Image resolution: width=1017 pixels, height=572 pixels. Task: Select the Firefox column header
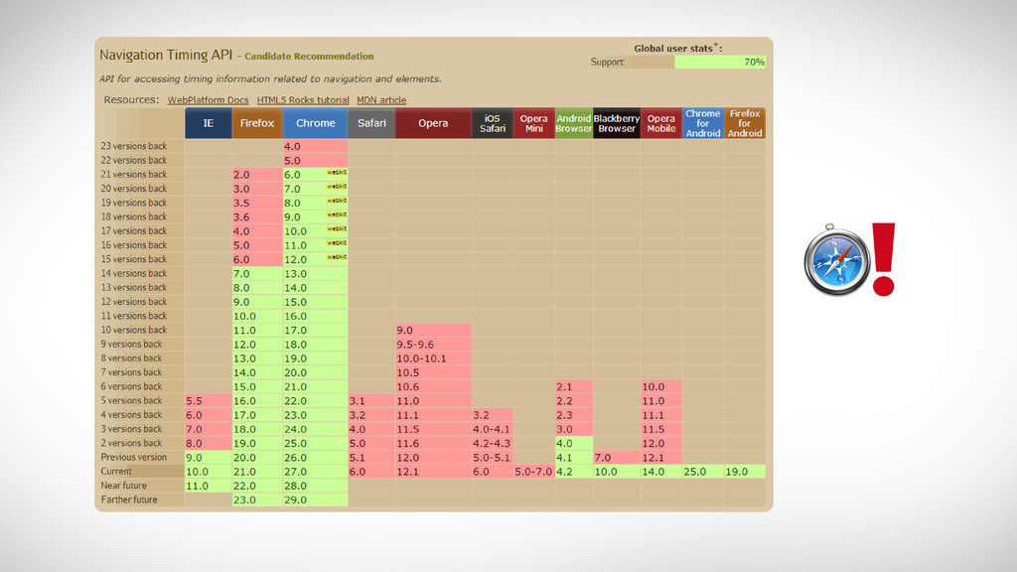pyautogui.click(x=257, y=123)
